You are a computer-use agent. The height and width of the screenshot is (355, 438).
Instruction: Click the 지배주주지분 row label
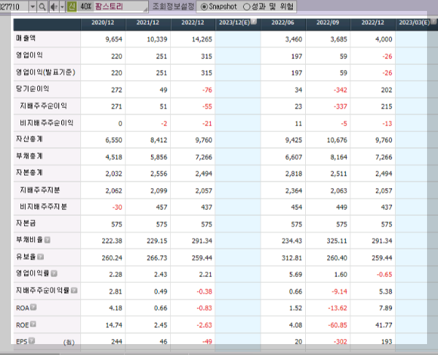pos(40,190)
